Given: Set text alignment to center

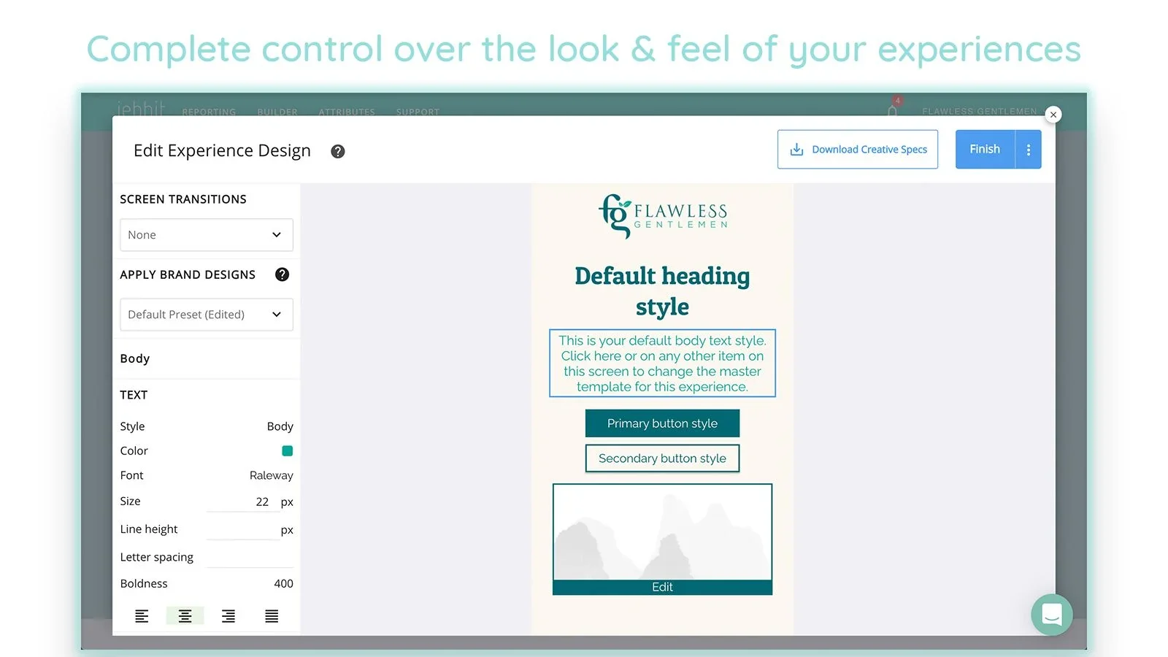Looking at the screenshot, I should pyautogui.click(x=185, y=616).
